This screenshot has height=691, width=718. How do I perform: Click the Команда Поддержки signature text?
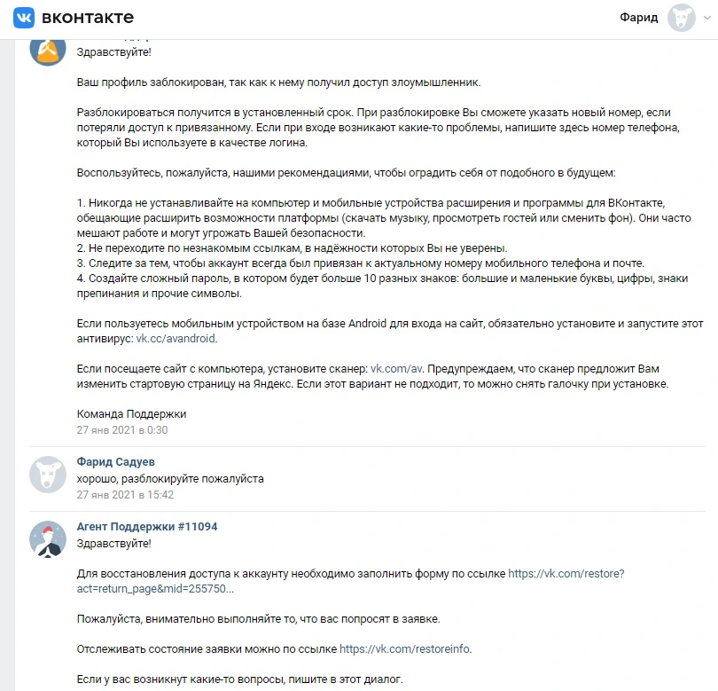[x=131, y=414]
